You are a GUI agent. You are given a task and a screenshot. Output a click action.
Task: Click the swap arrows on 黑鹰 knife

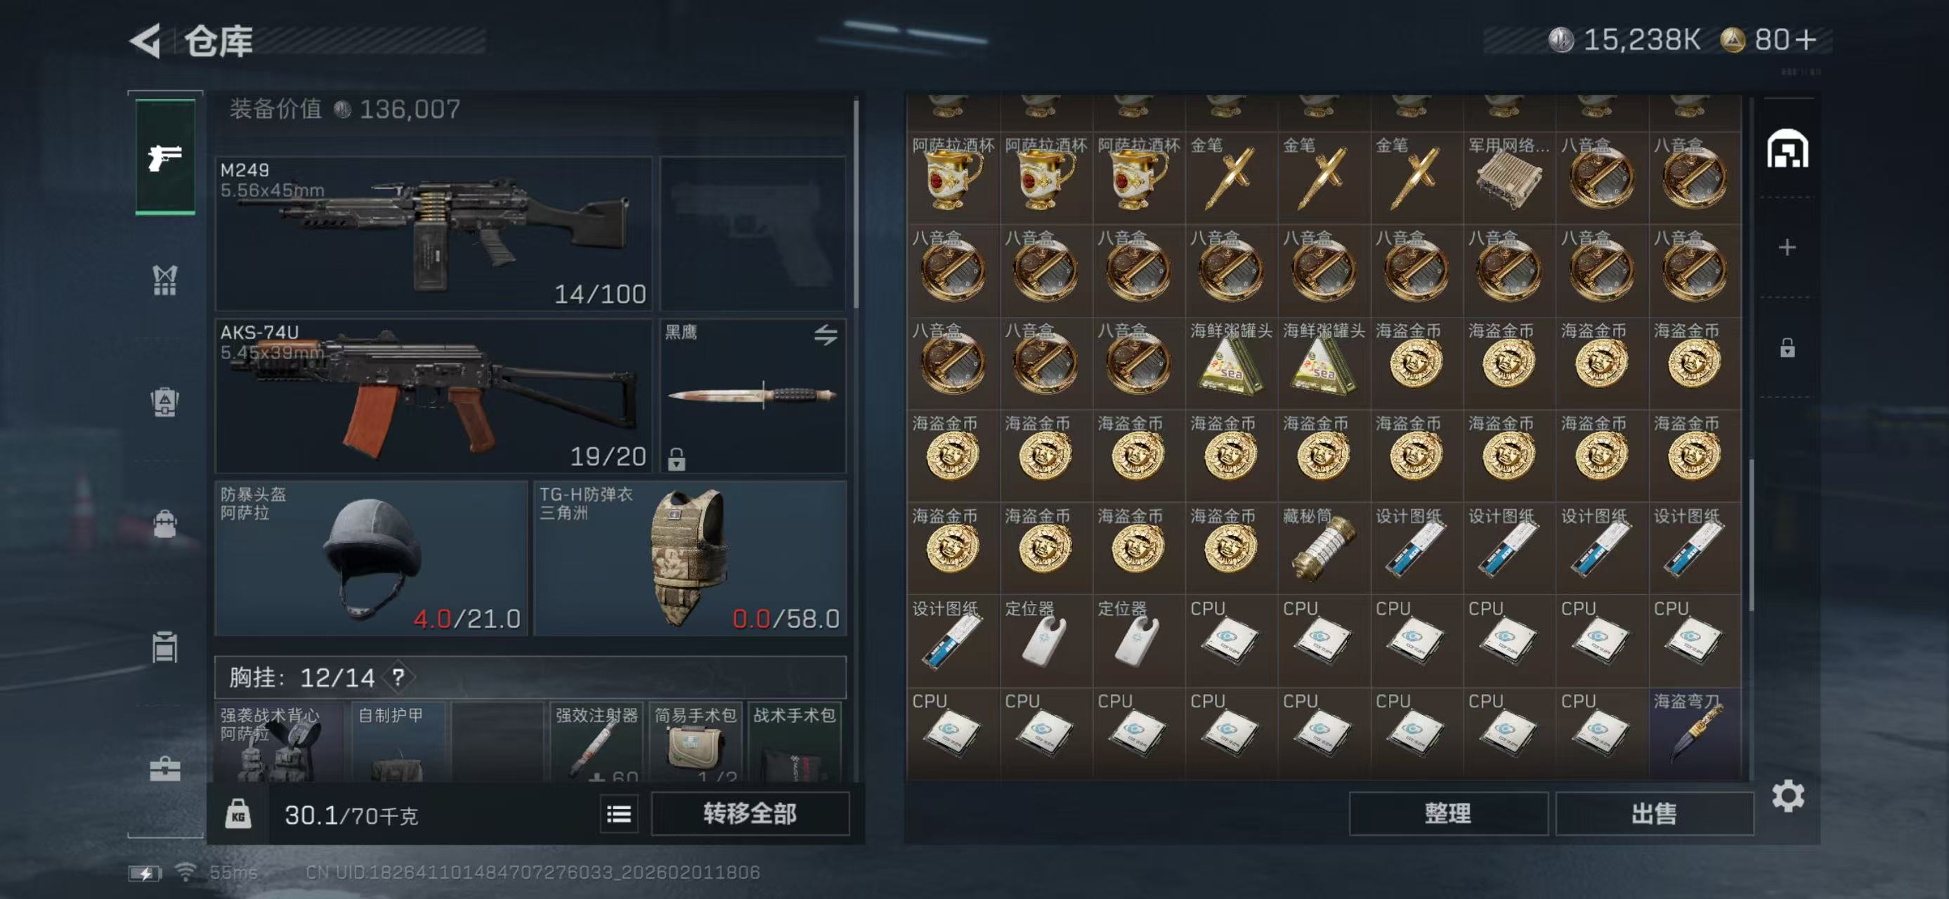[826, 334]
